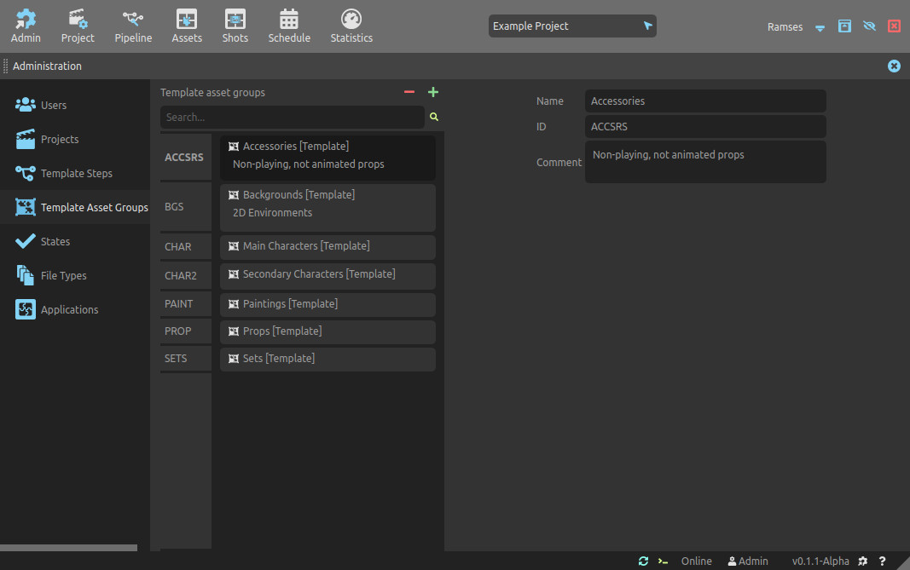Click the window box icon beside the Ramses menu

pyautogui.click(x=844, y=26)
